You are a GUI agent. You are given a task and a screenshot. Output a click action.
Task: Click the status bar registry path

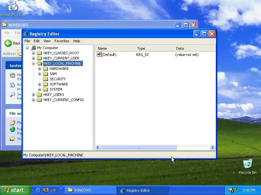click(53, 155)
